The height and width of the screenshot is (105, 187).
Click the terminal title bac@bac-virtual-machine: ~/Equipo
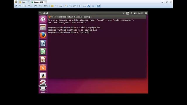tap(75, 17)
